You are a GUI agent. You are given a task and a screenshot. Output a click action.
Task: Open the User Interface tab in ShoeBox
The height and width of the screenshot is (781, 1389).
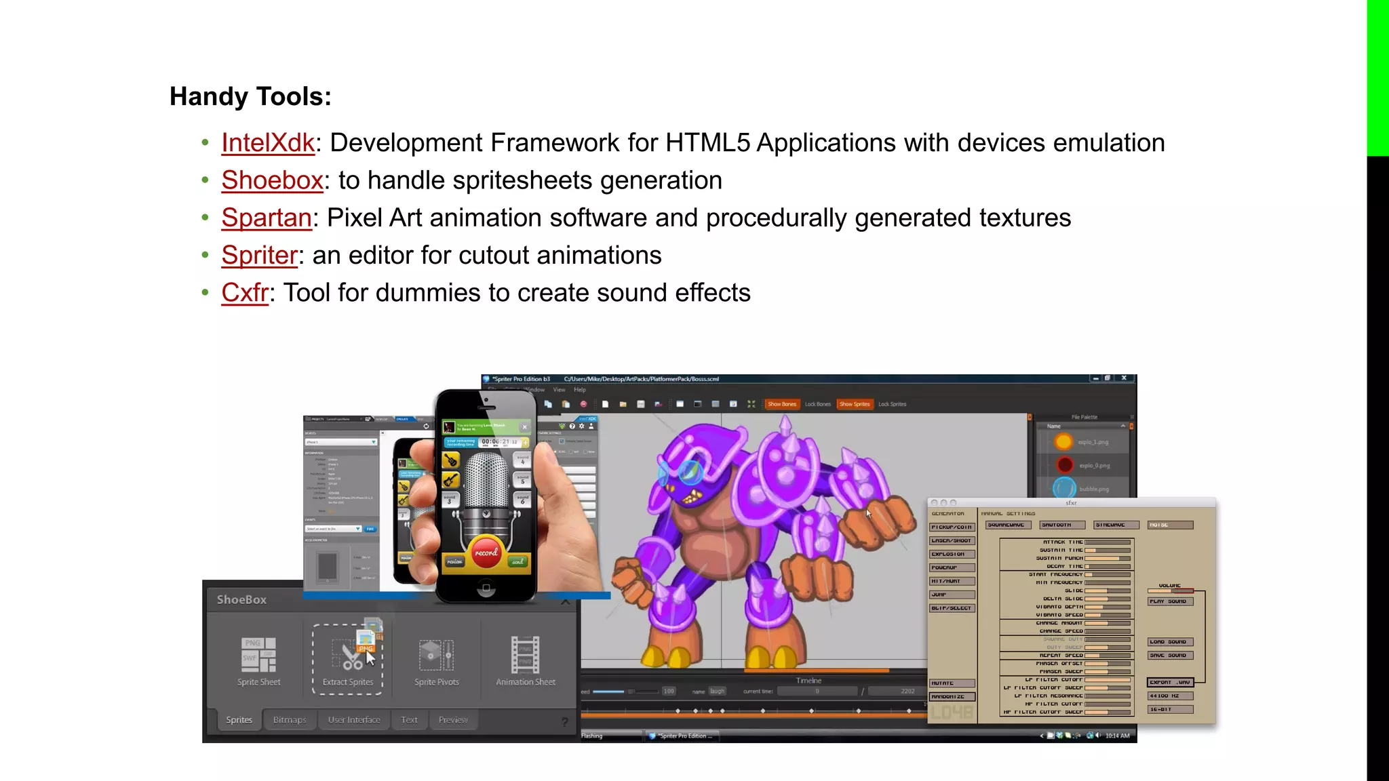click(x=354, y=720)
